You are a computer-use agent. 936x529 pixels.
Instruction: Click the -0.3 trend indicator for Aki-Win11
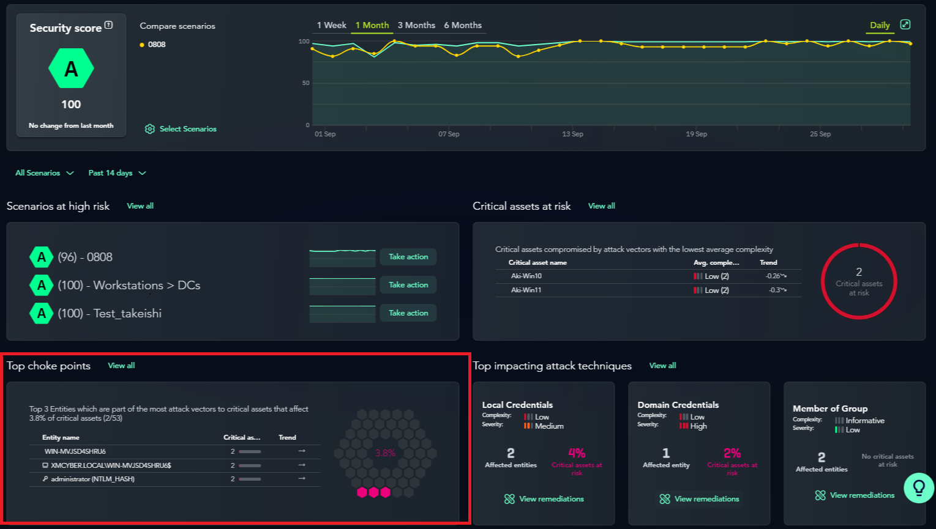pos(777,290)
